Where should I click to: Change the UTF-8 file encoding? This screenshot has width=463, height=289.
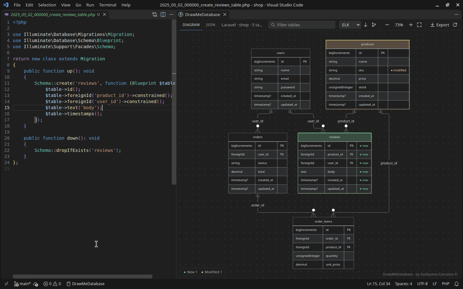[422, 284]
